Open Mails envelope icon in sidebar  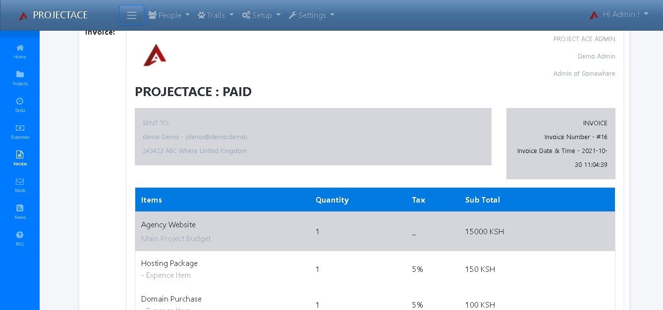(x=20, y=182)
